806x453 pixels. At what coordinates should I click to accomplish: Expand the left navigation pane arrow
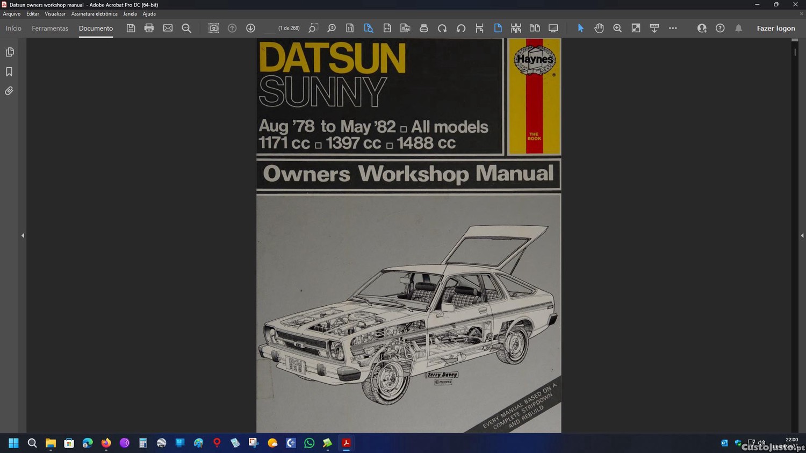pyautogui.click(x=23, y=235)
